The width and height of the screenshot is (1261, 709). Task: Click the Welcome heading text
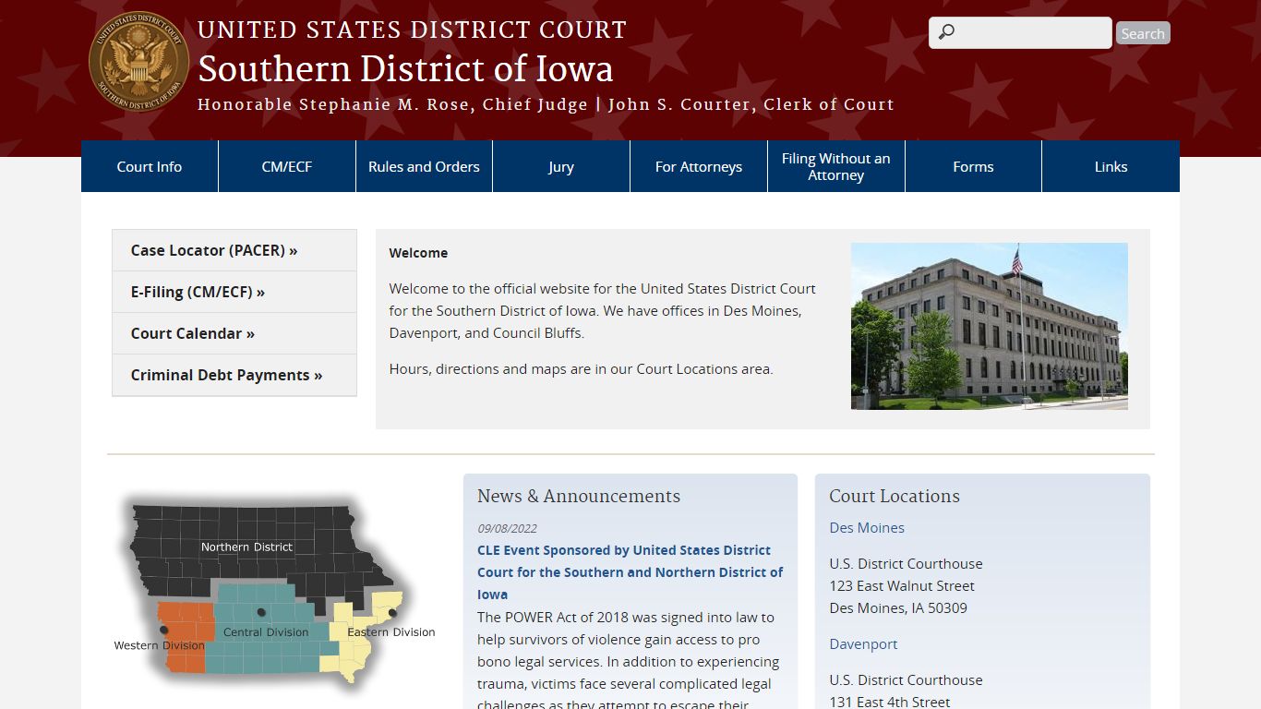pyautogui.click(x=418, y=253)
